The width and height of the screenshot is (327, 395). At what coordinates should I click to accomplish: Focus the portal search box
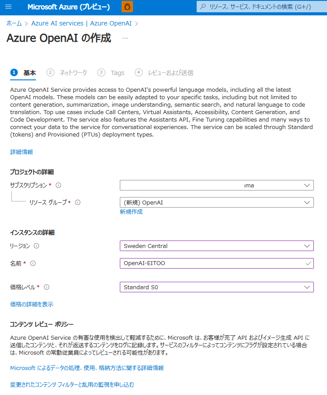[x=262, y=7]
